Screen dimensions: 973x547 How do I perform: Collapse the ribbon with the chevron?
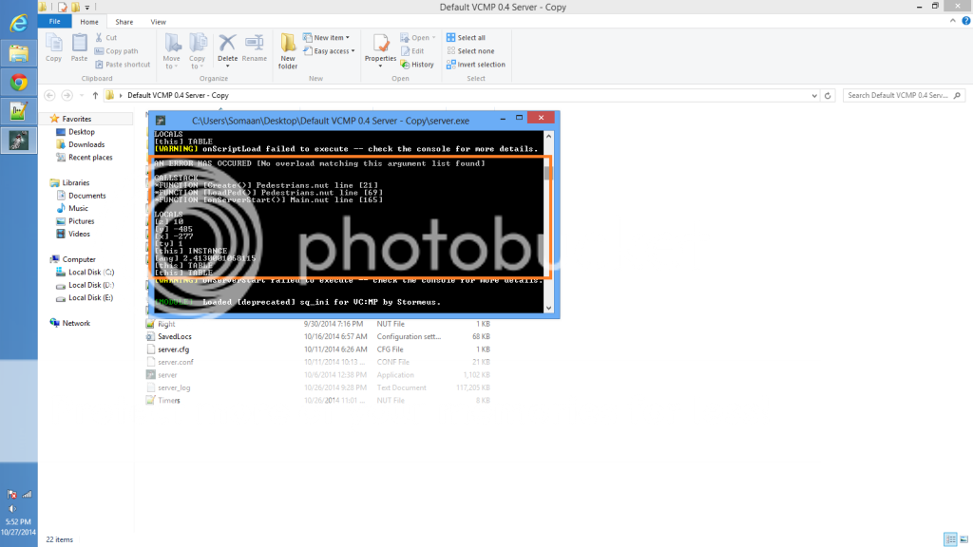(x=952, y=21)
